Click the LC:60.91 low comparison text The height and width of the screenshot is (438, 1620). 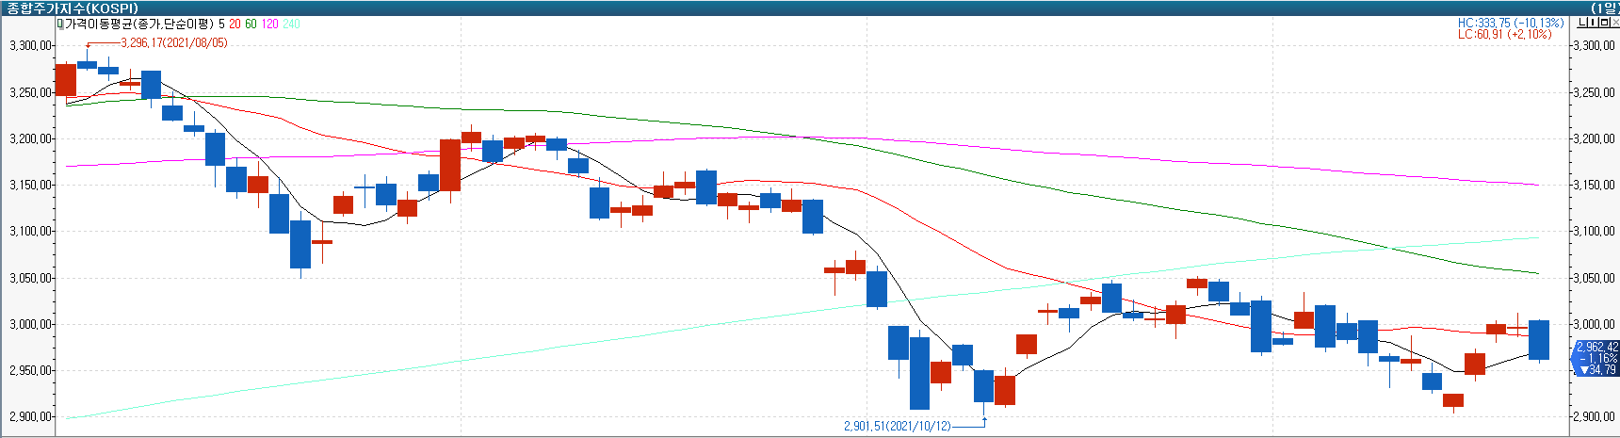click(1504, 34)
